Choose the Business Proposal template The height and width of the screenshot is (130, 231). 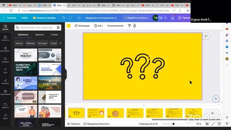pyautogui.click(x=50, y=69)
